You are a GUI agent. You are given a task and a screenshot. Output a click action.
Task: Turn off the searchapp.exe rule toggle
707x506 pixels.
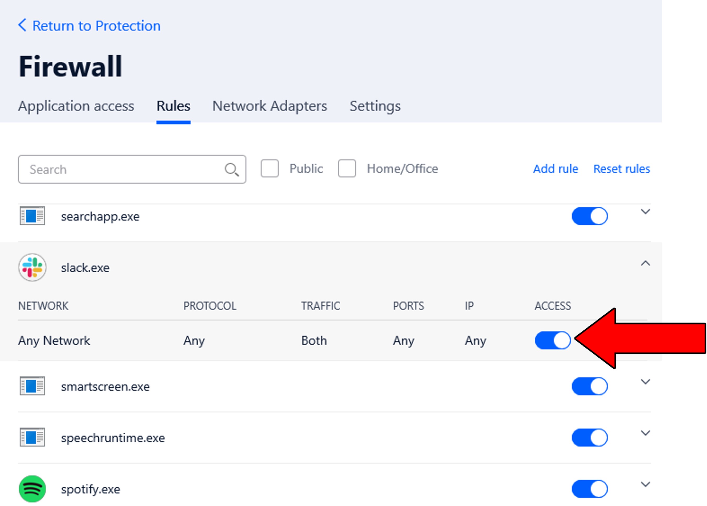pyautogui.click(x=589, y=216)
